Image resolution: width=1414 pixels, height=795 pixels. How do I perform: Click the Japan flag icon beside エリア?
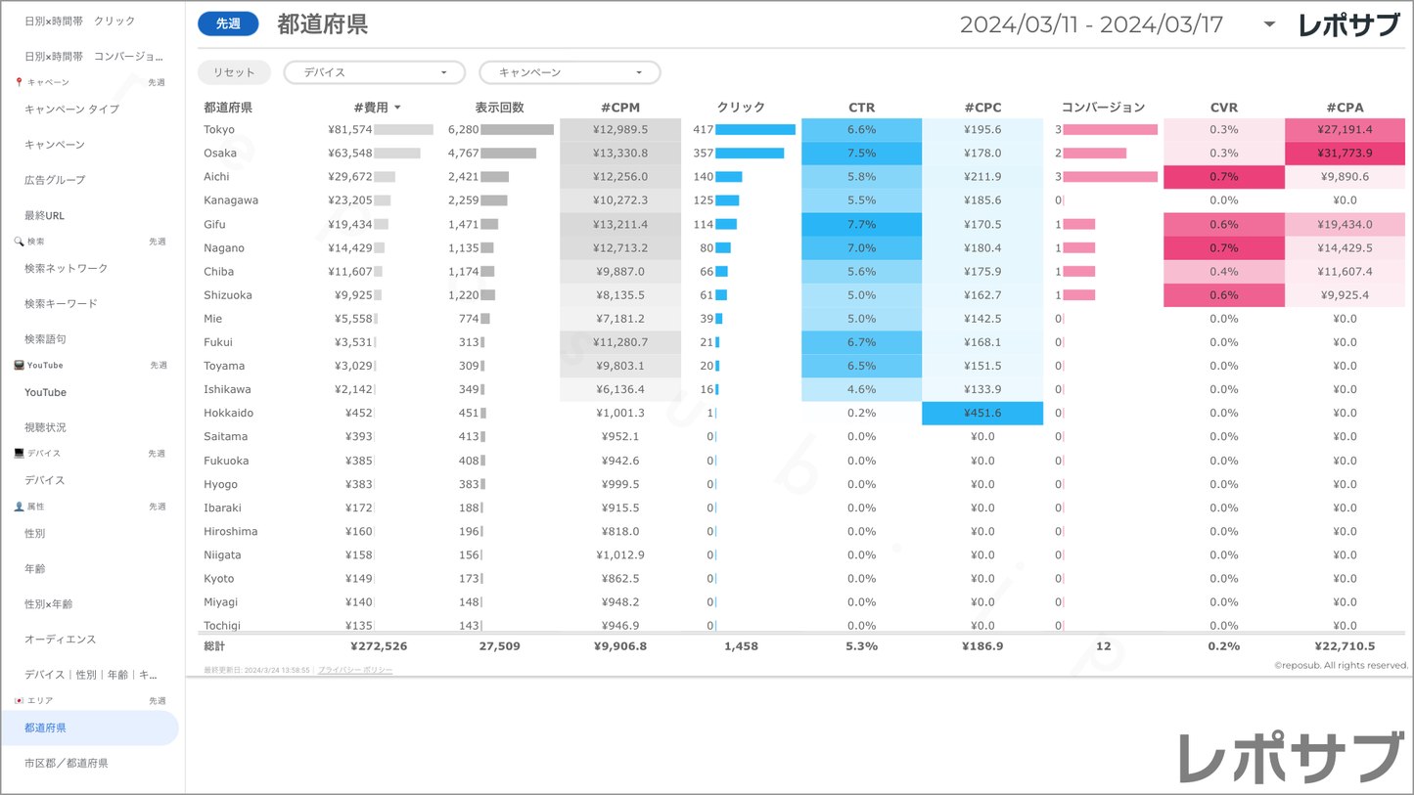click(x=19, y=701)
